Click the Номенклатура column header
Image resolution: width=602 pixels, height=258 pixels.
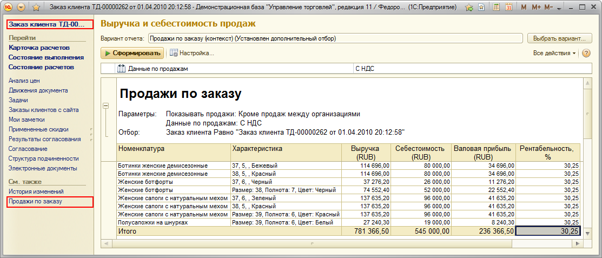[173, 153]
